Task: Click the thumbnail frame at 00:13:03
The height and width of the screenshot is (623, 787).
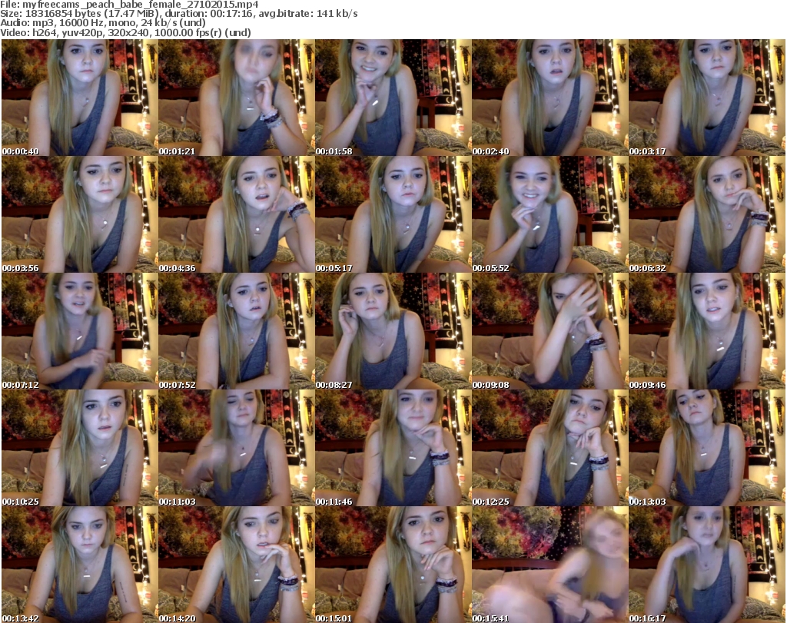Action: coord(707,449)
